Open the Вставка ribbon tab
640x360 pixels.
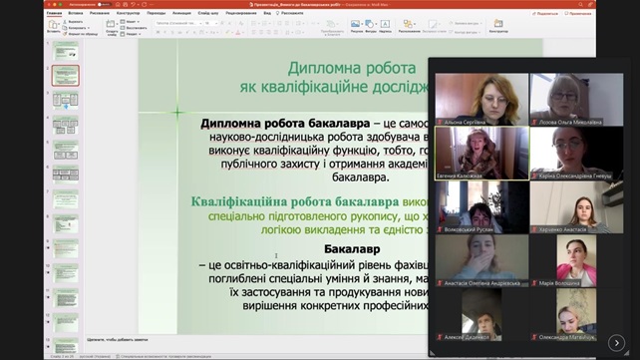(76, 13)
